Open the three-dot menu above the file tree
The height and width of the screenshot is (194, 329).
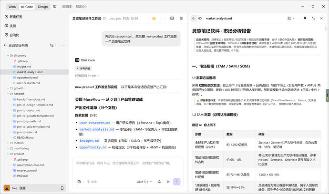pyautogui.click(x=63, y=45)
